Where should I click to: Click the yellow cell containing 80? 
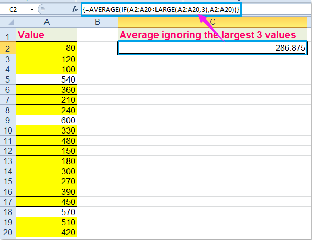pyautogui.click(x=46, y=48)
